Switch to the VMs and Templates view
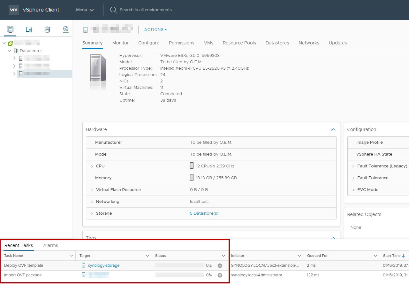Viewport: 409px width, 285px height. click(x=29, y=29)
